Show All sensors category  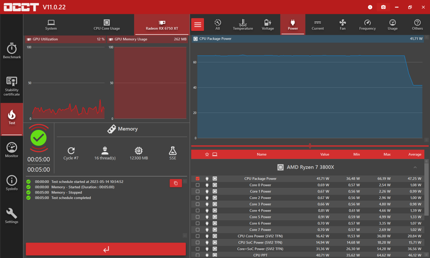[x=218, y=25]
